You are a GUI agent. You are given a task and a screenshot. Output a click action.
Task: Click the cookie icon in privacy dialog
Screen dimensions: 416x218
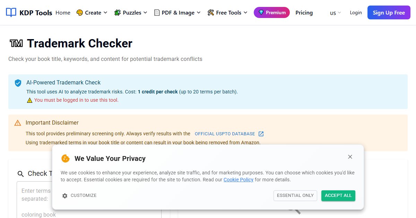pyautogui.click(x=66, y=158)
